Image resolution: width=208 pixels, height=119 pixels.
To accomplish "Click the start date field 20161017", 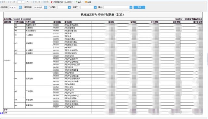I will [14, 7].
